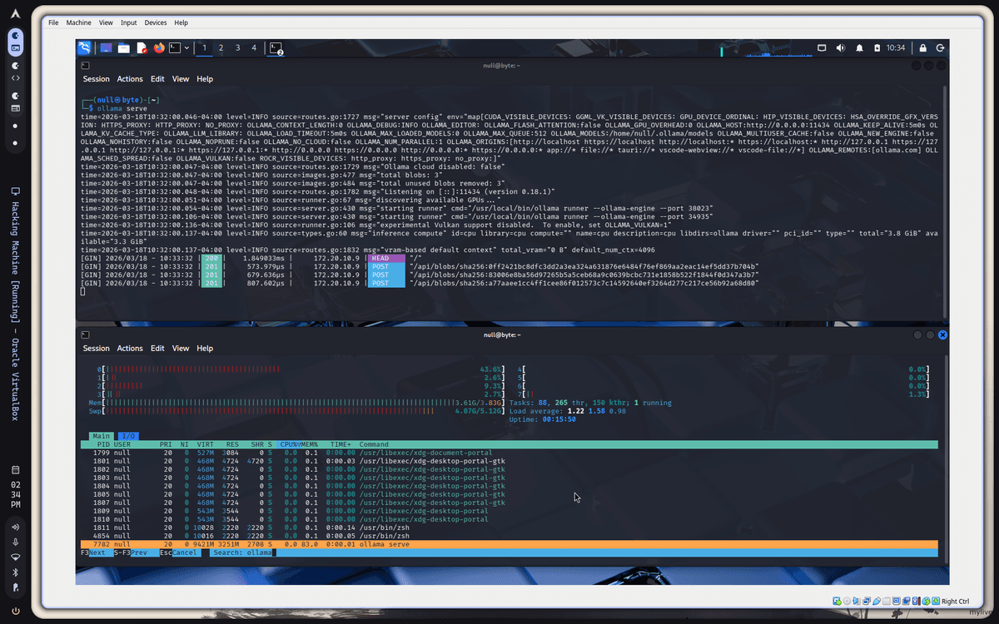Click the volume speaker icon in Kali panel

point(841,48)
